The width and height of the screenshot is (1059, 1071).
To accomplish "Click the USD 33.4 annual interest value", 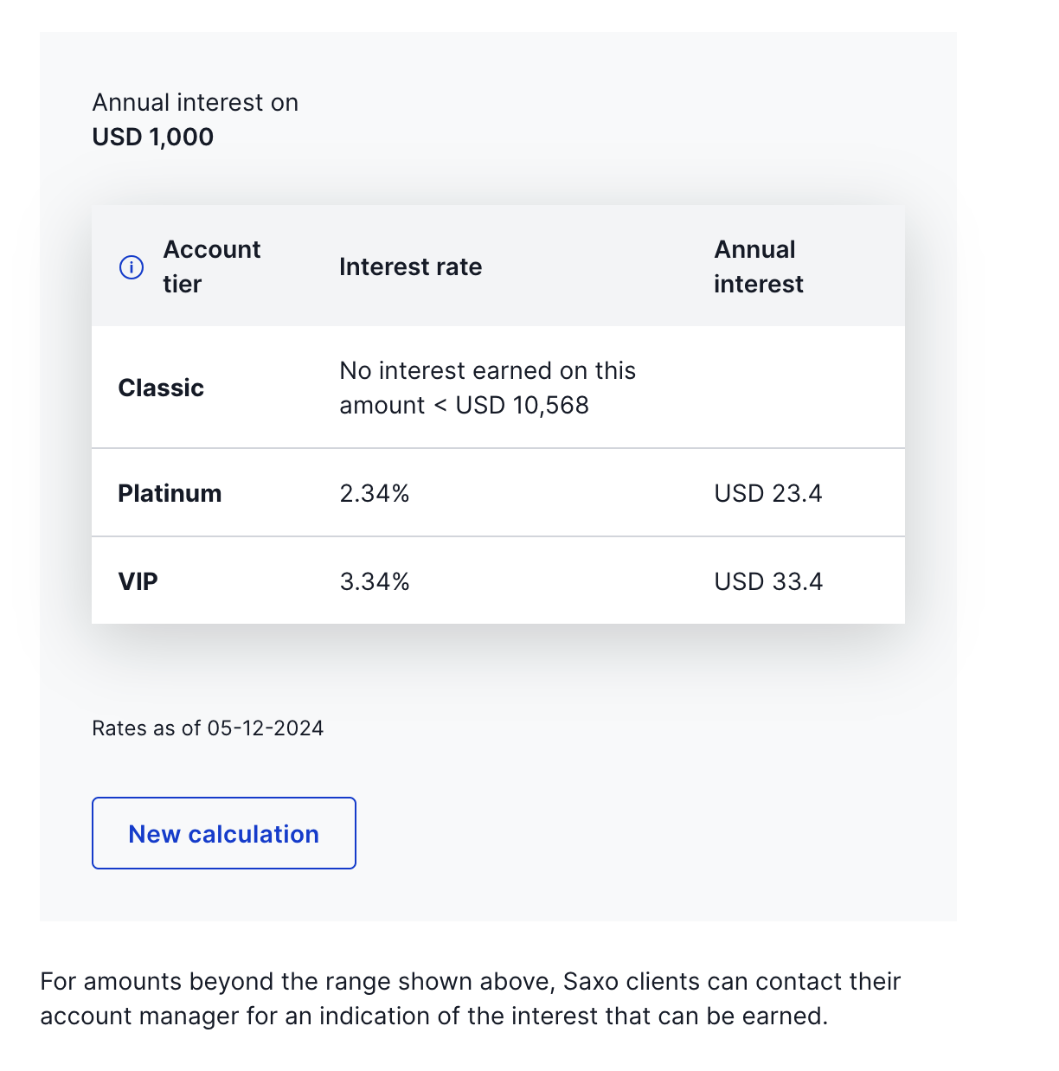I will point(767,581).
